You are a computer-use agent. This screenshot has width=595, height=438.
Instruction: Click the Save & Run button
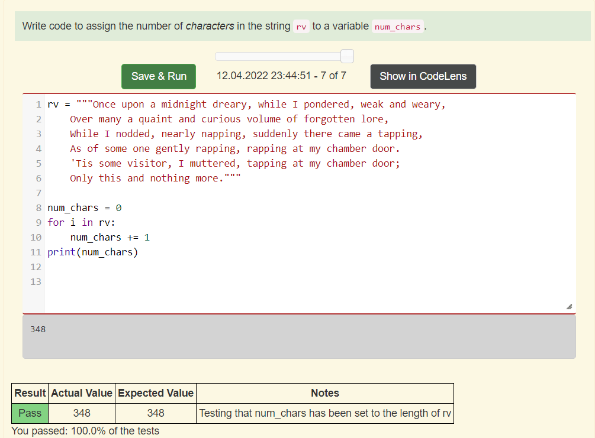click(159, 76)
